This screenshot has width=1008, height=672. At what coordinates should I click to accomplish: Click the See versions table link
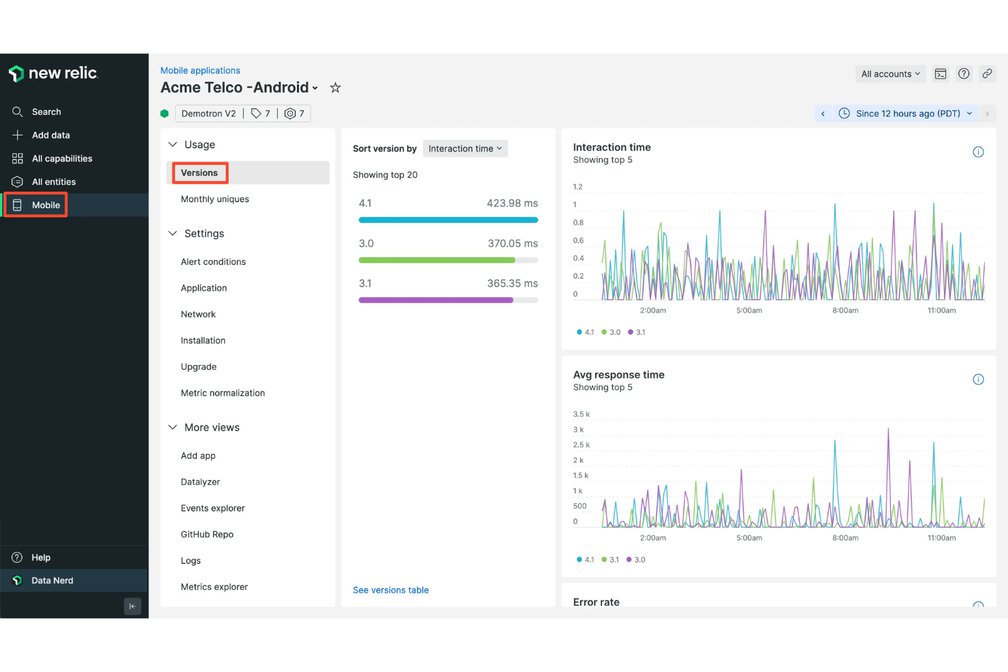[x=390, y=590]
